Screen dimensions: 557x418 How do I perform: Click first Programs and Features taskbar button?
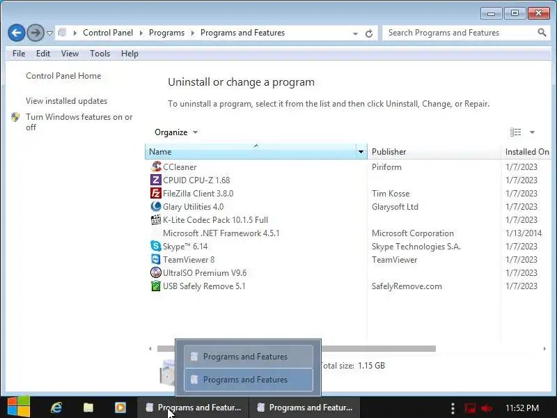tap(194, 408)
